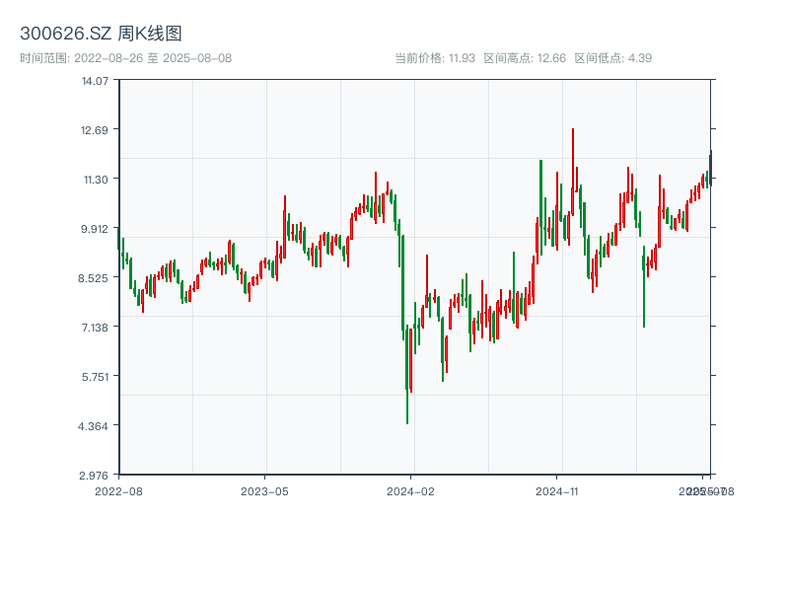The image size is (789, 592).
Task: Click the 4.364 price axis label
Action: coord(95,425)
